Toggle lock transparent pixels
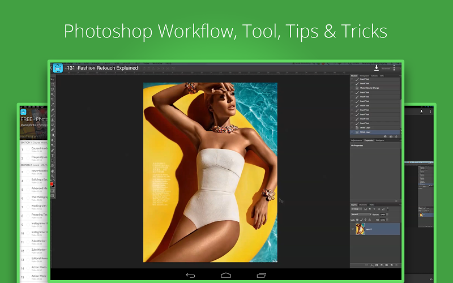This screenshot has width=453, height=283. tap(357, 220)
